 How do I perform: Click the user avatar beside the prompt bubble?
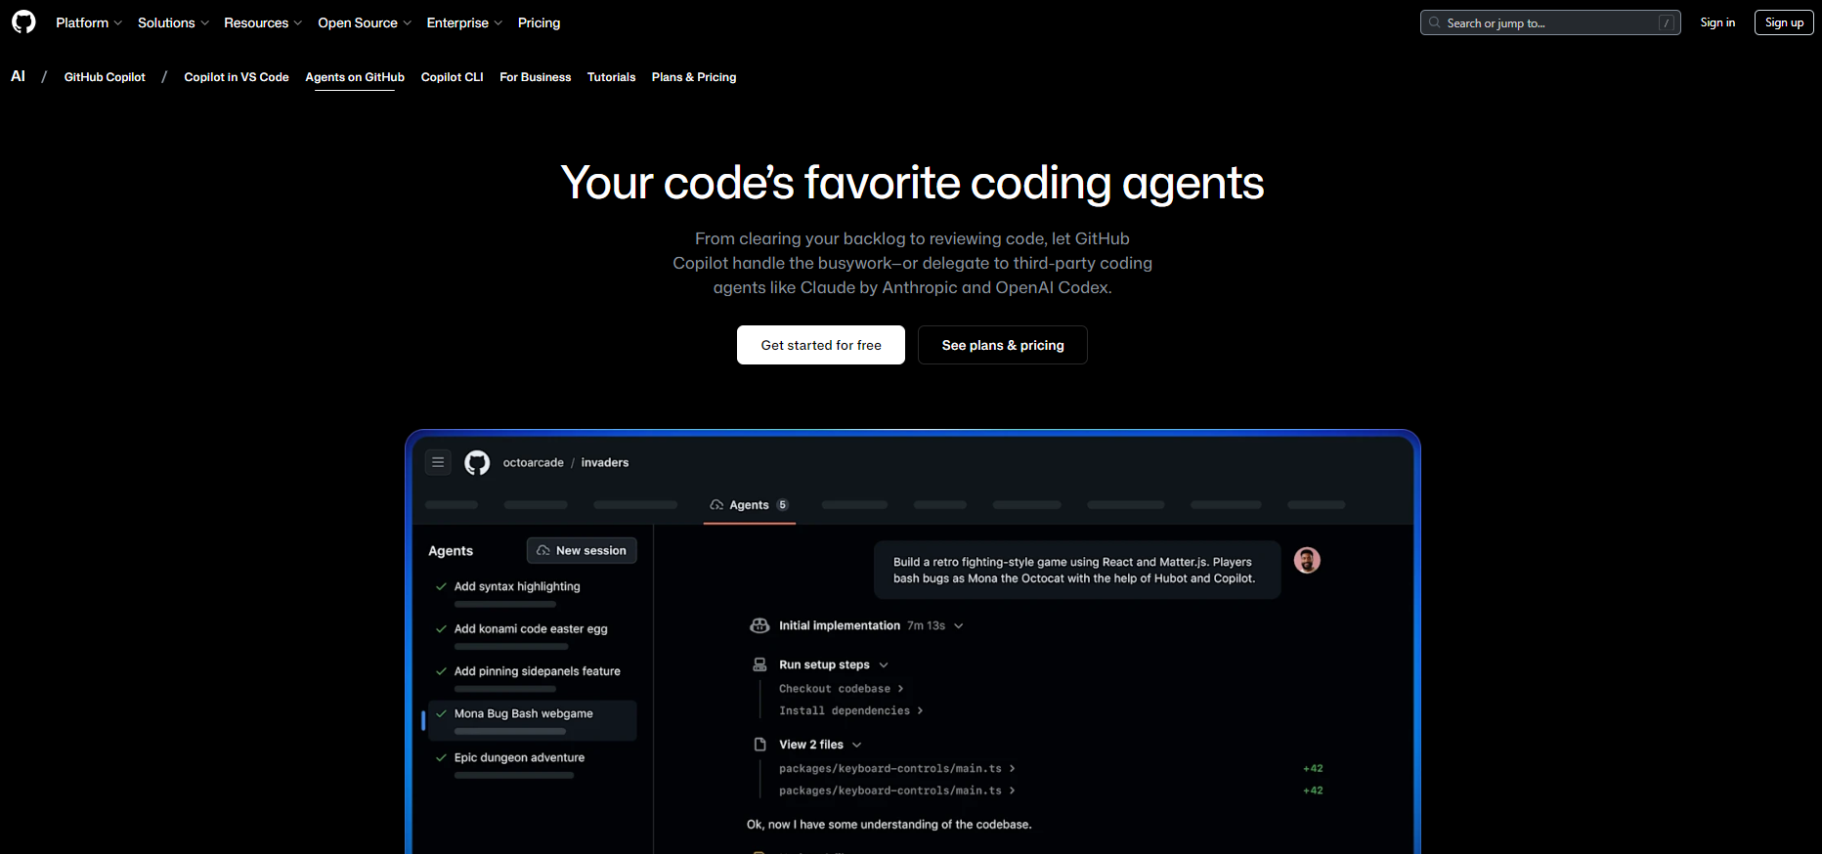coord(1307,560)
